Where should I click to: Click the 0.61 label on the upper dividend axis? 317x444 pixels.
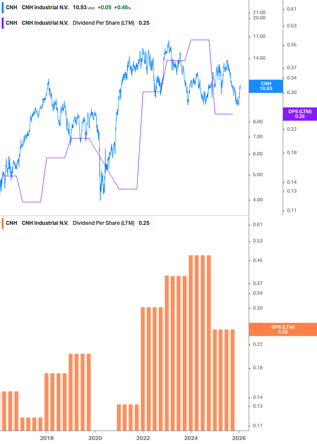click(291, 9)
